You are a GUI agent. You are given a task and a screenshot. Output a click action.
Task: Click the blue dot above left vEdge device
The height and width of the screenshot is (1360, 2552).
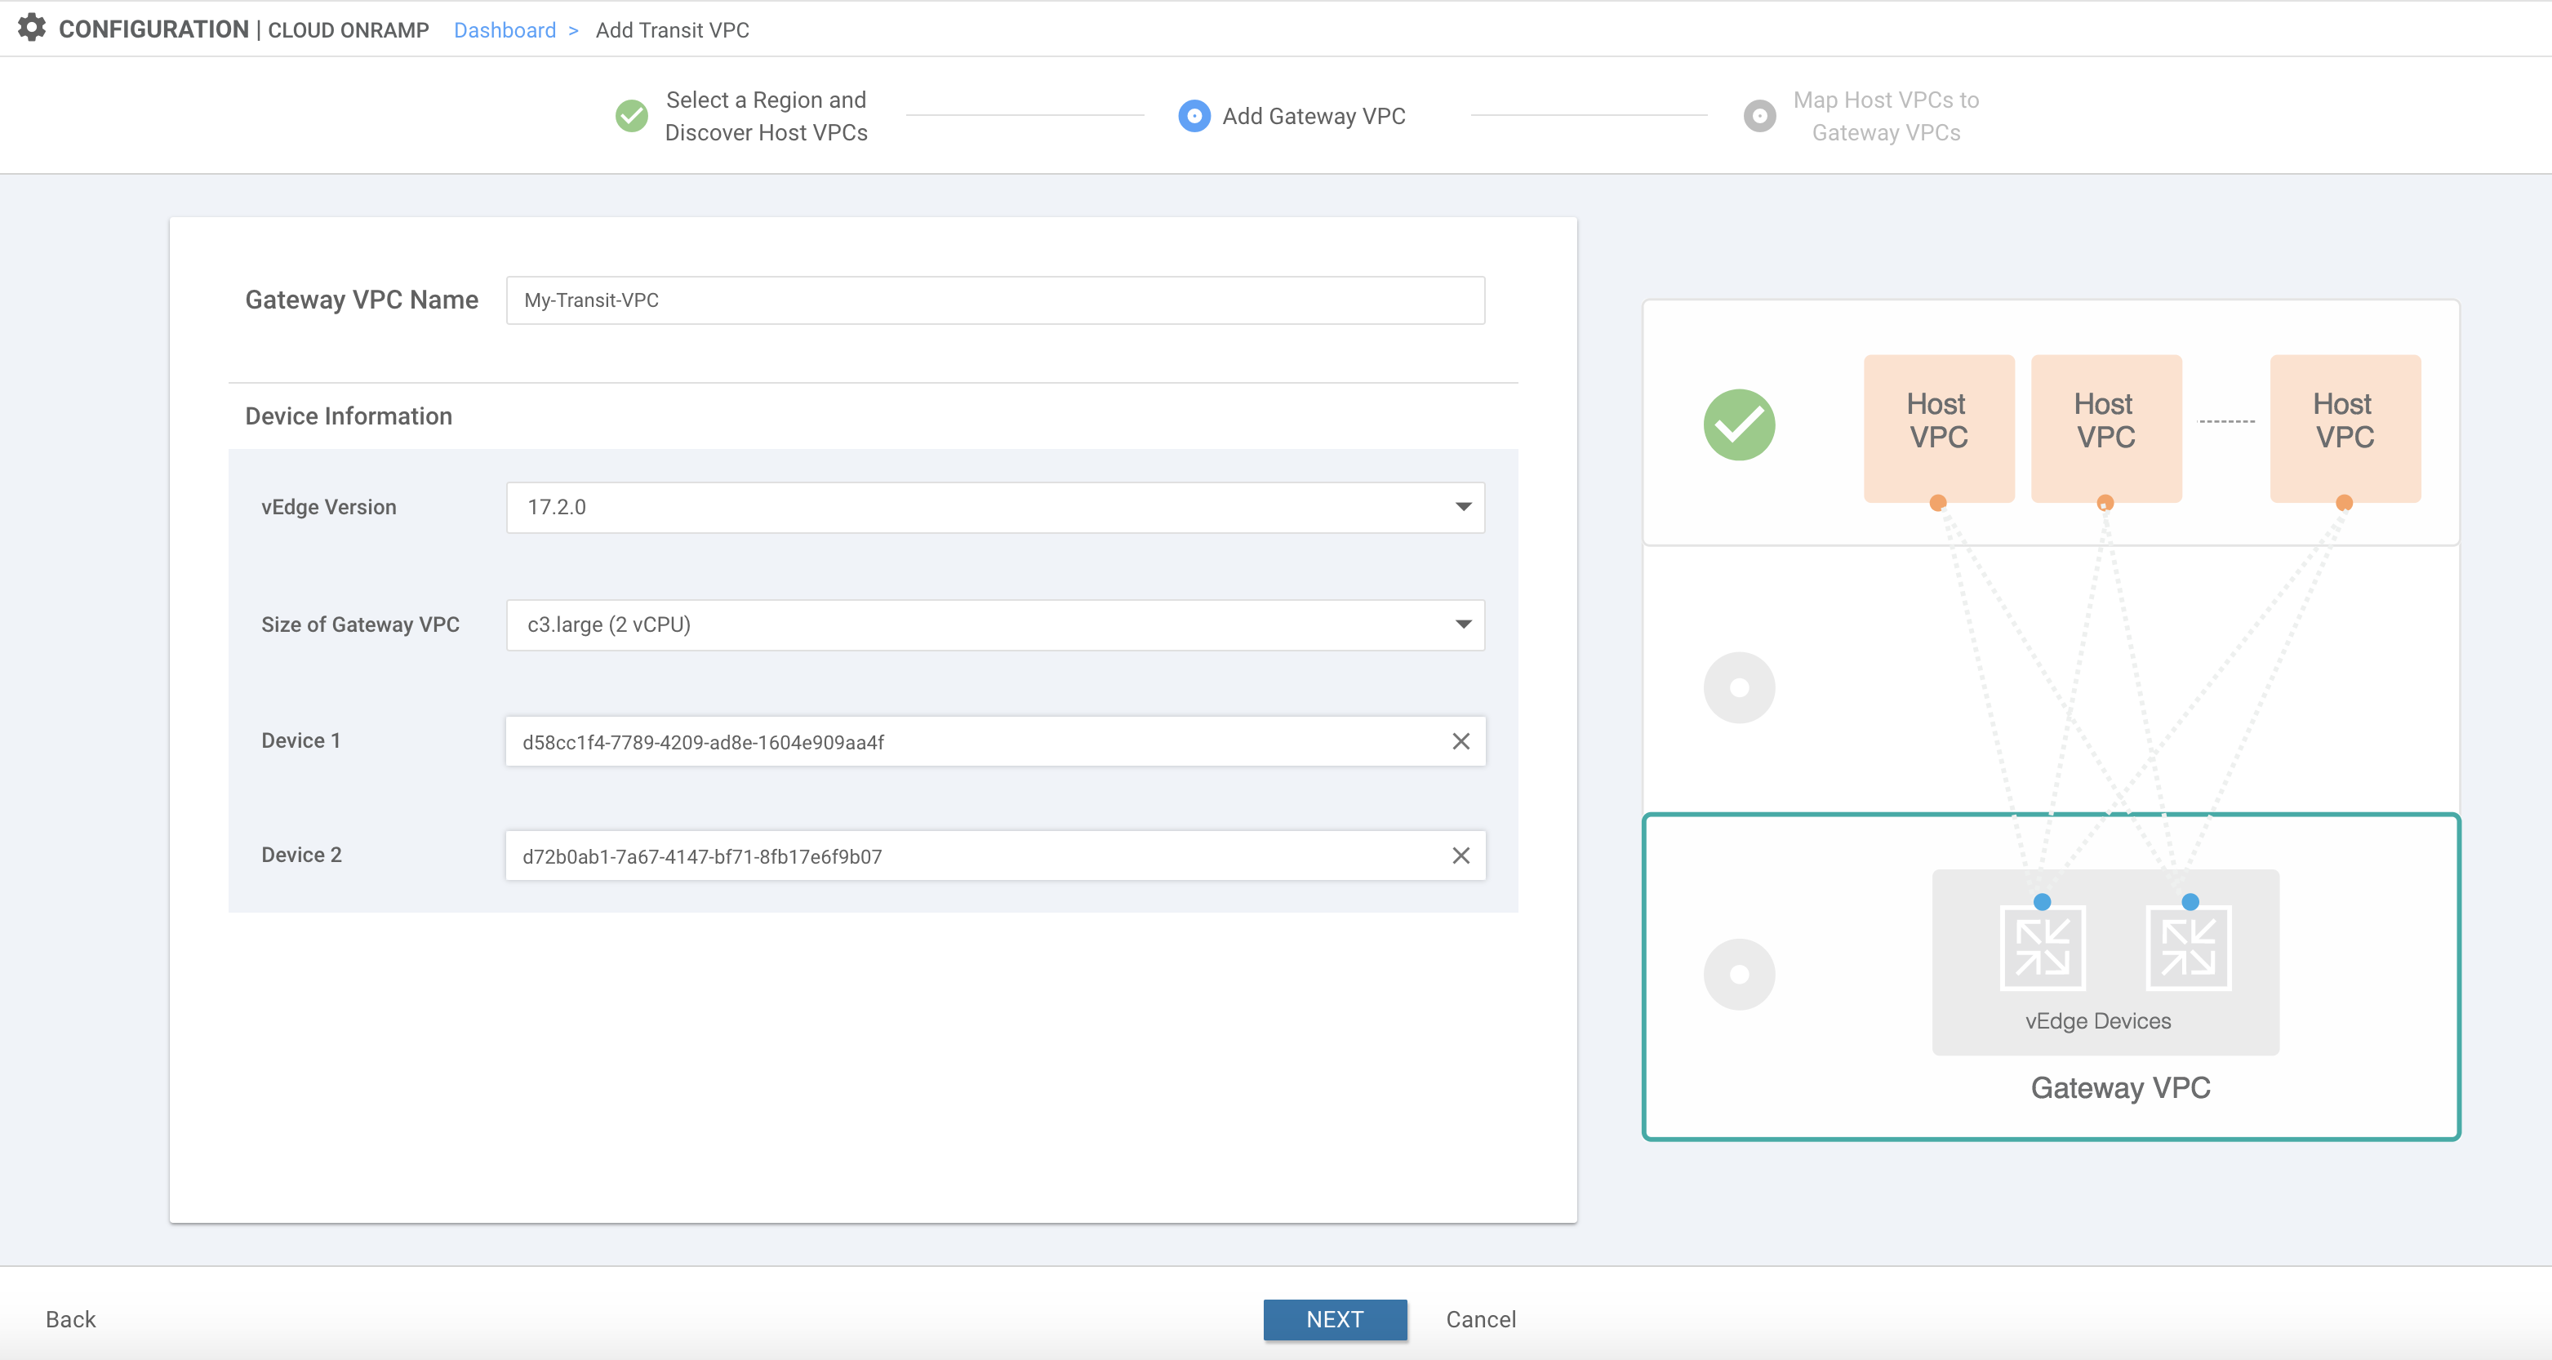pyautogui.click(x=2042, y=901)
